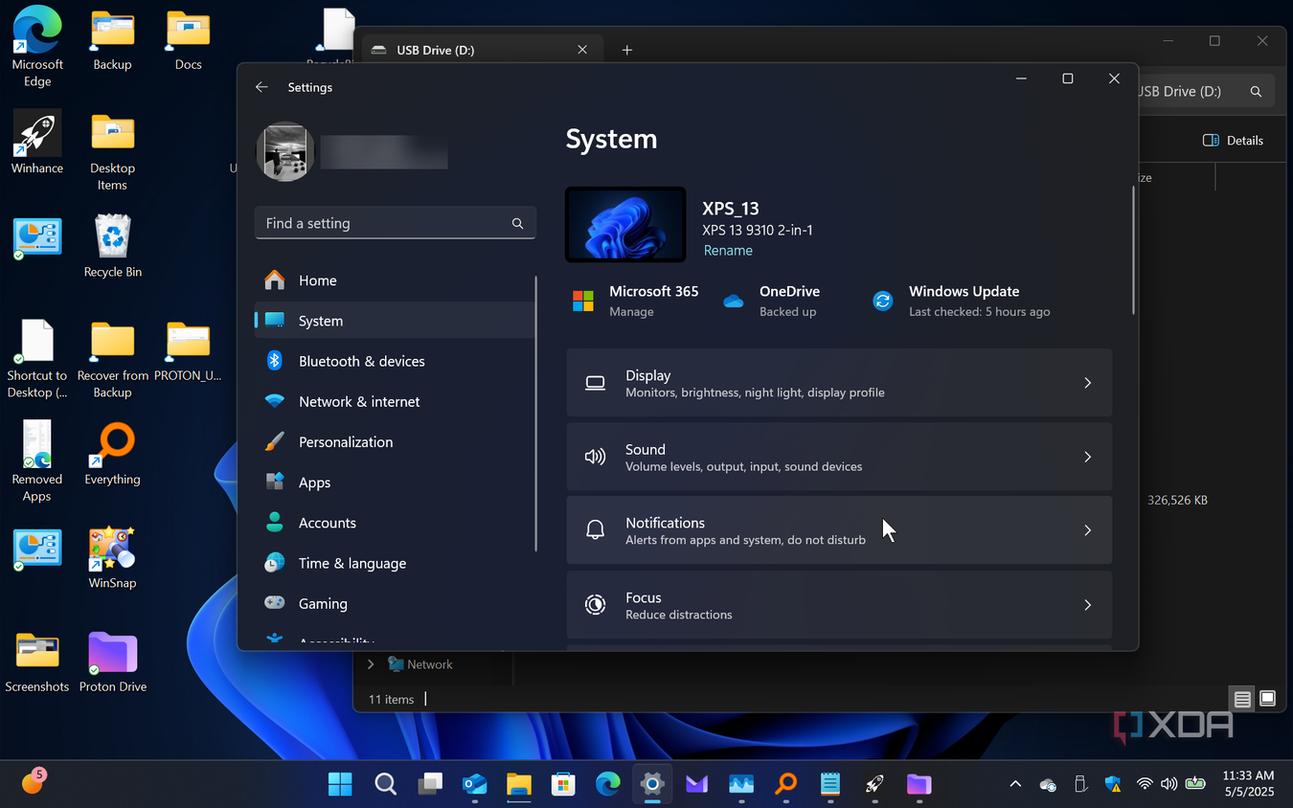The width and height of the screenshot is (1293, 808).
Task: Open Task View from the taskbar
Action: tap(430, 785)
